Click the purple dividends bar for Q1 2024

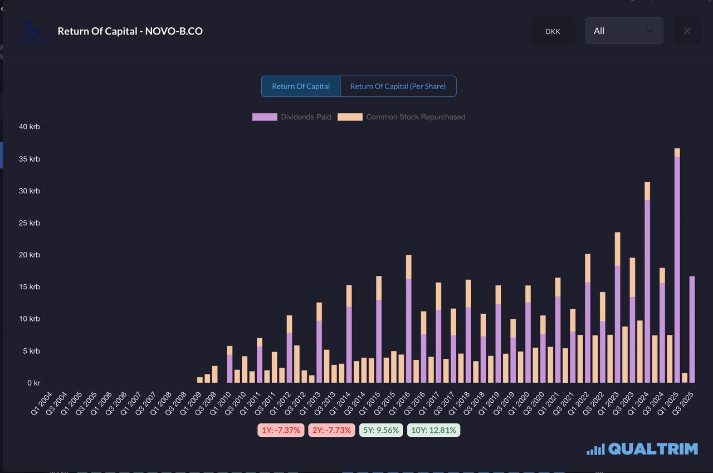coord(647,290)
